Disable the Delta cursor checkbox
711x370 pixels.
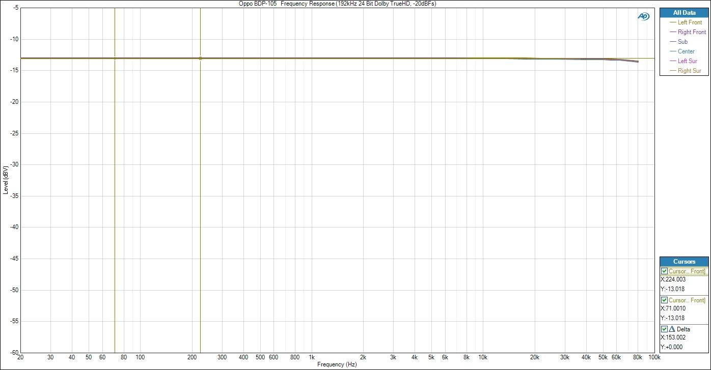664,329
